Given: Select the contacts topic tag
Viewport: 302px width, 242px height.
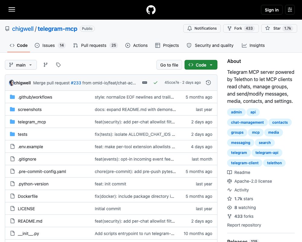Looking at the screenshot, I should coord(280,122).
